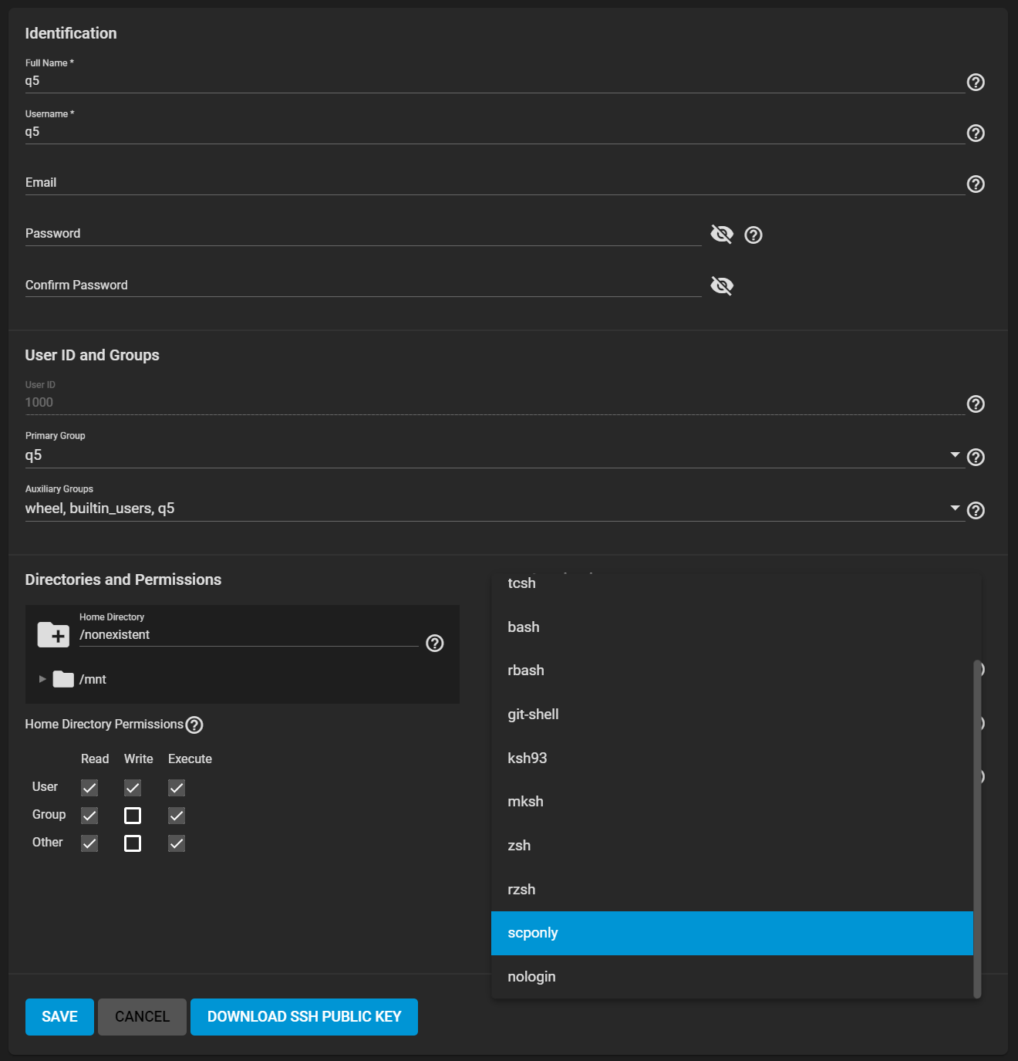Enable Group Write permission checkbox
This screenshot has height=1061, width=1018.
[x=133, y=816]
